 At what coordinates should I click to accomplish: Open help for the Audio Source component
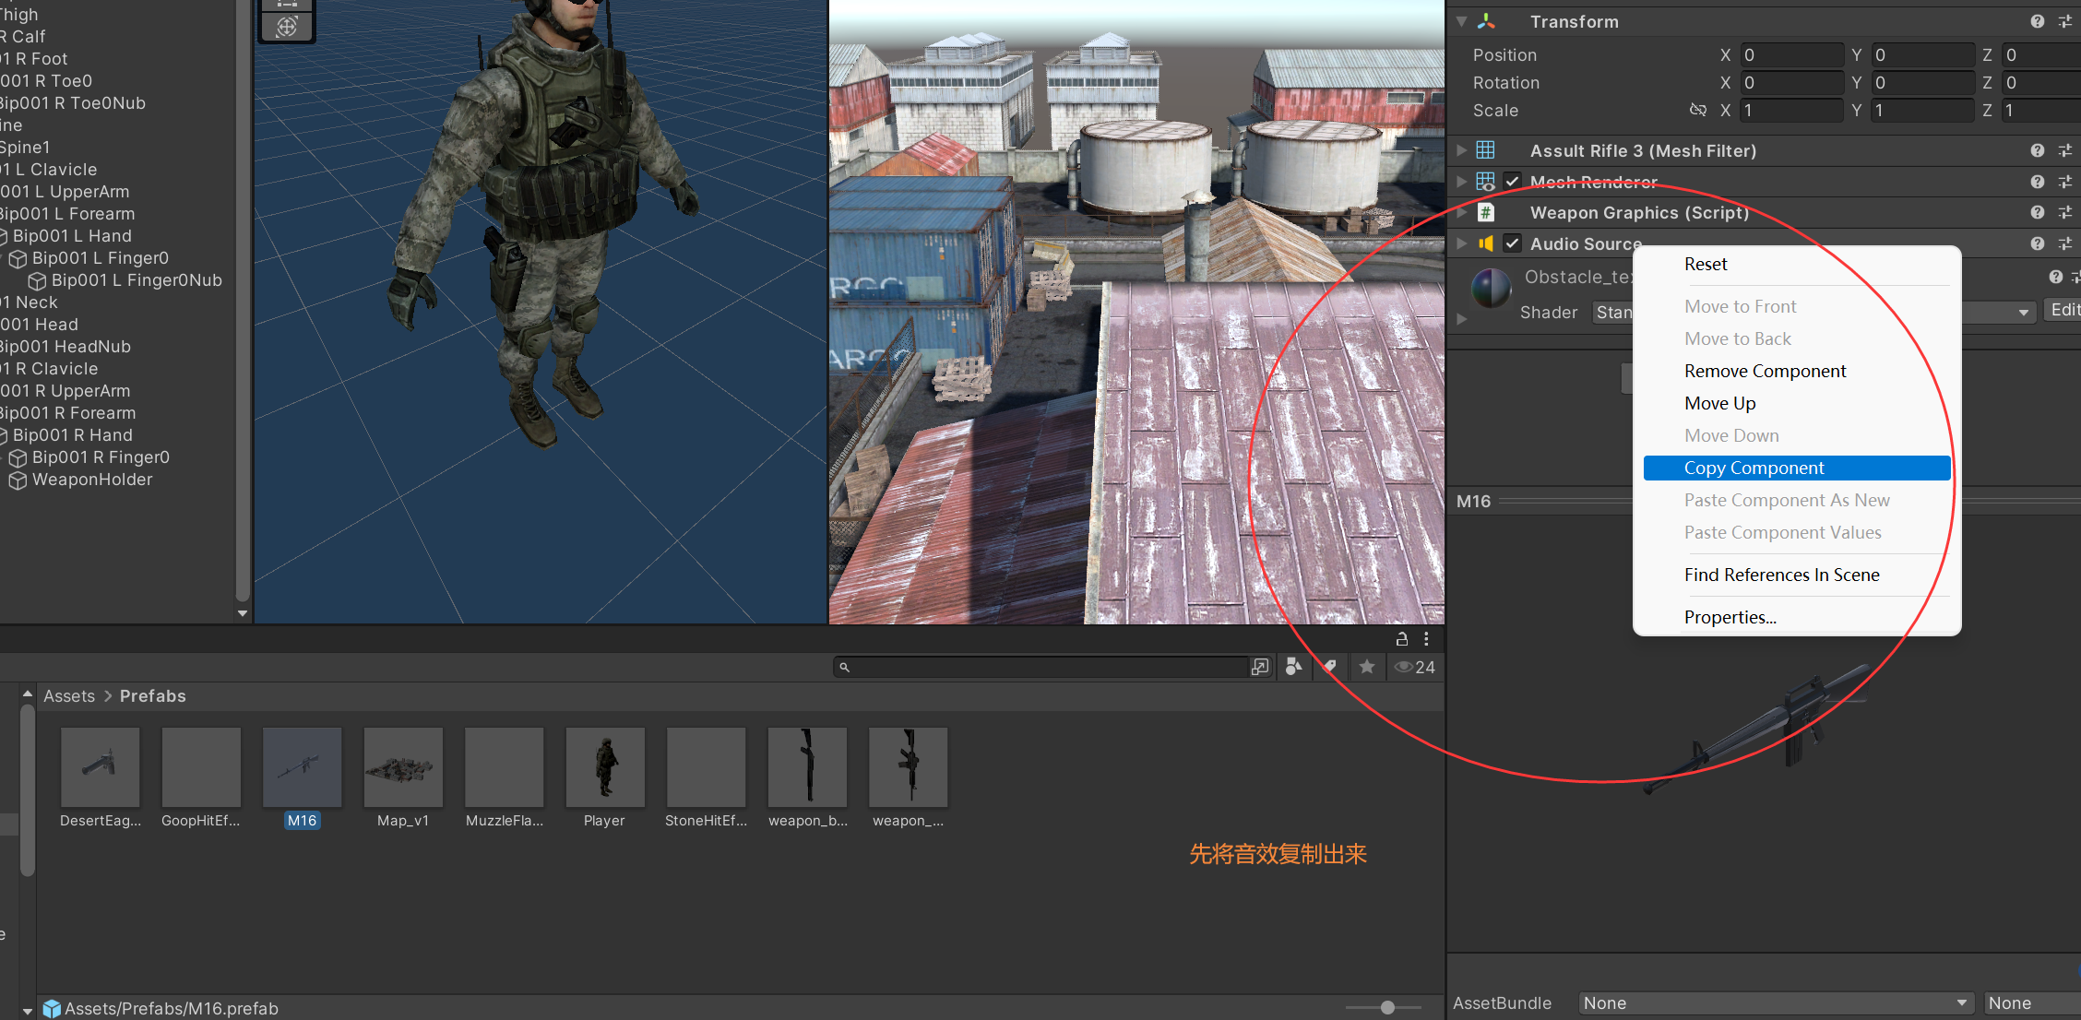point(2038,243)
